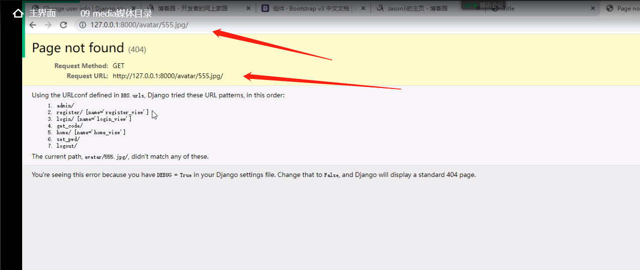Image resolution: width=640 pixels, height=270 pixels.
Task: Click the admin/ URL pattern
Action: pyautogui.click(x=65, y=106)
